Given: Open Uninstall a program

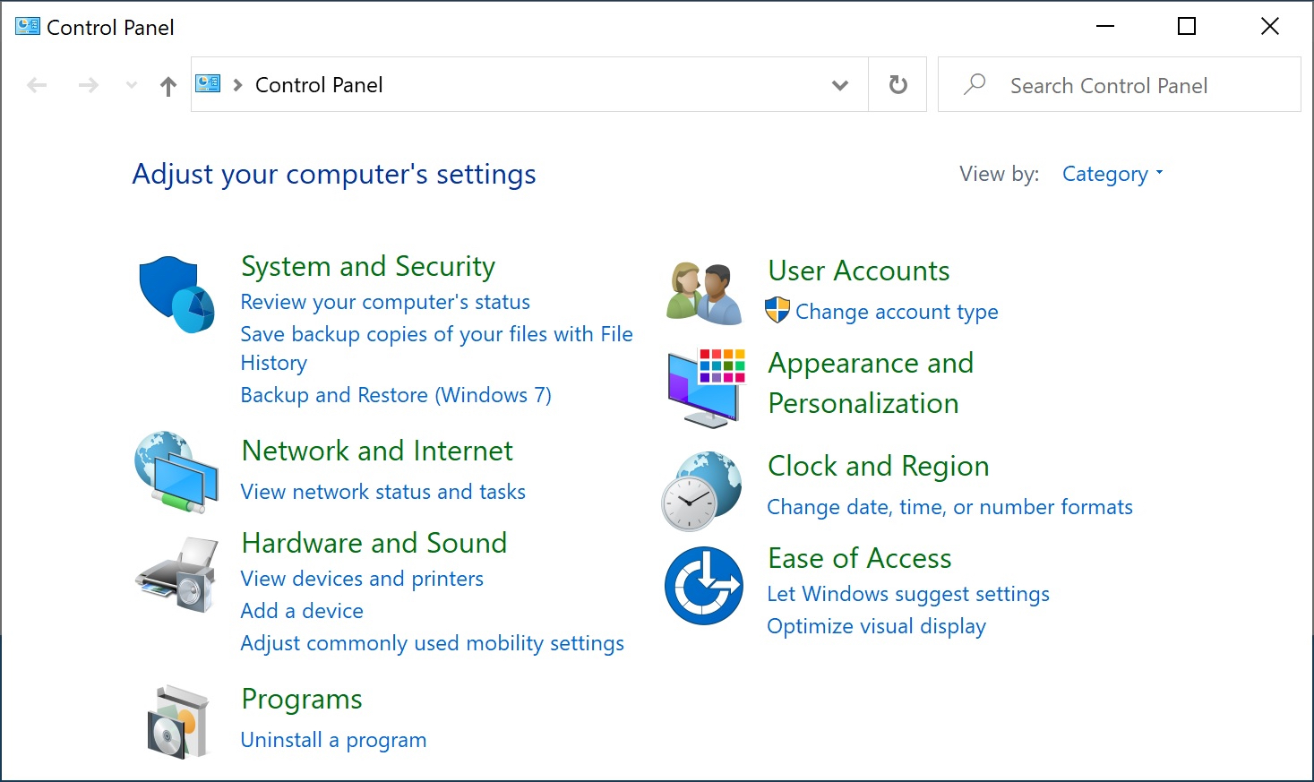Looking at the screenshot, I should [333, 740].
